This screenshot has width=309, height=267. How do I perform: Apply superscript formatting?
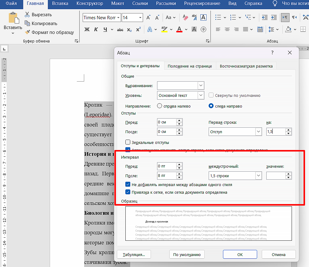tap(138, 29)
